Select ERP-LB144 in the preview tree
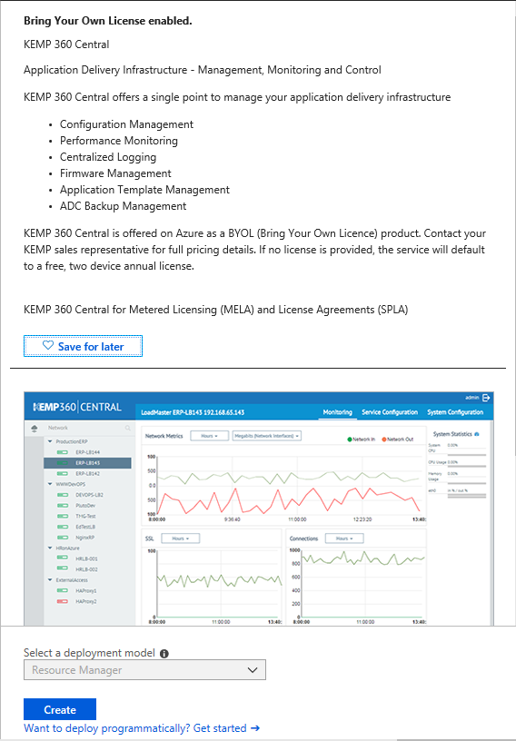The width and height of the screenshot is (516, 741). [x=87, y=452]
